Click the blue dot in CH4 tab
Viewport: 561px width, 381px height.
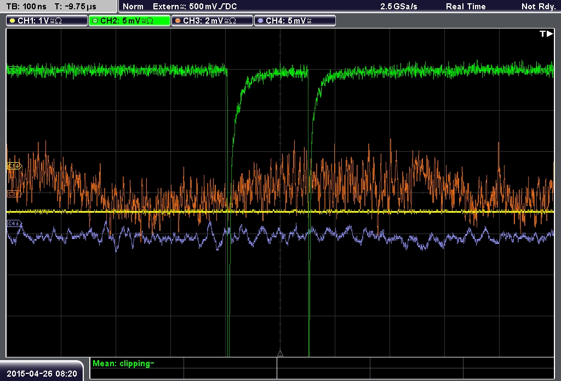click(260, 21)
